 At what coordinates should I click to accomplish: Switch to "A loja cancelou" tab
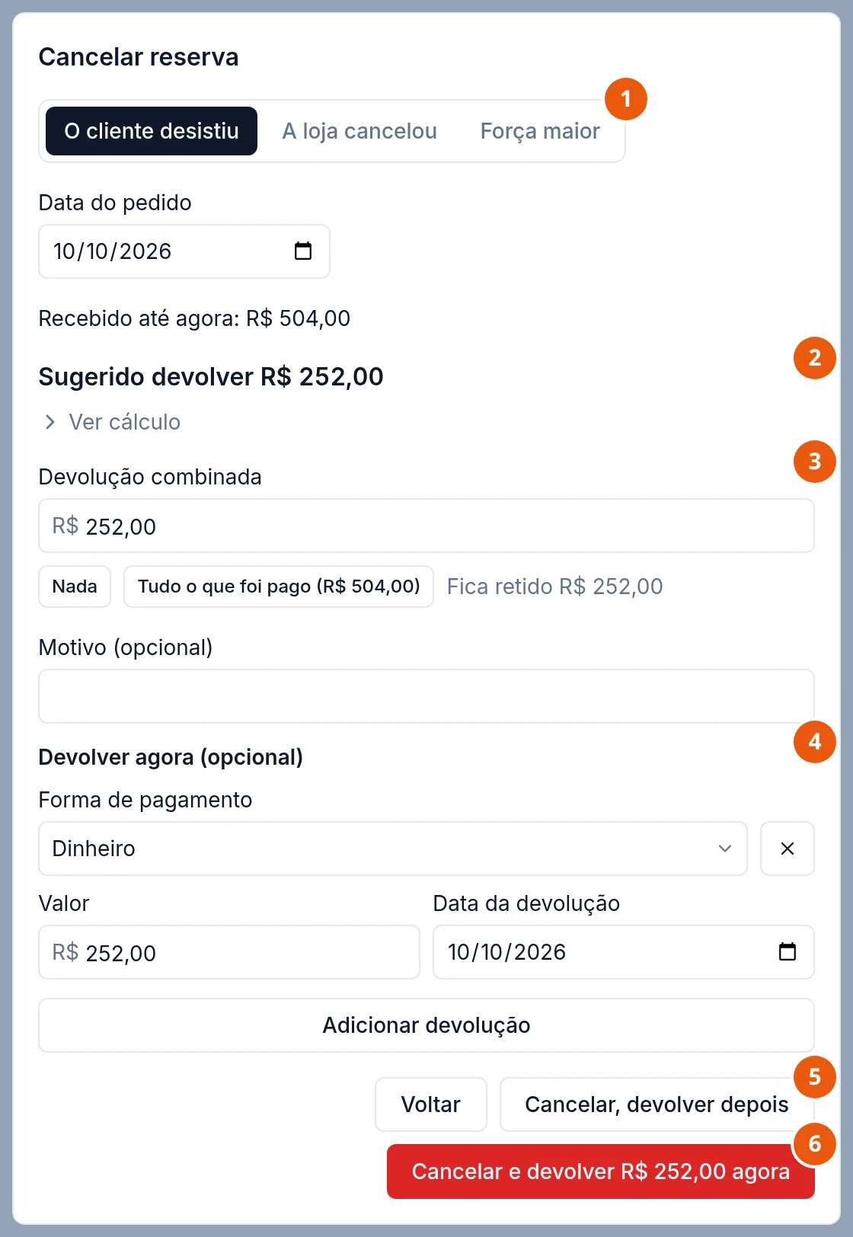[359, 131]
